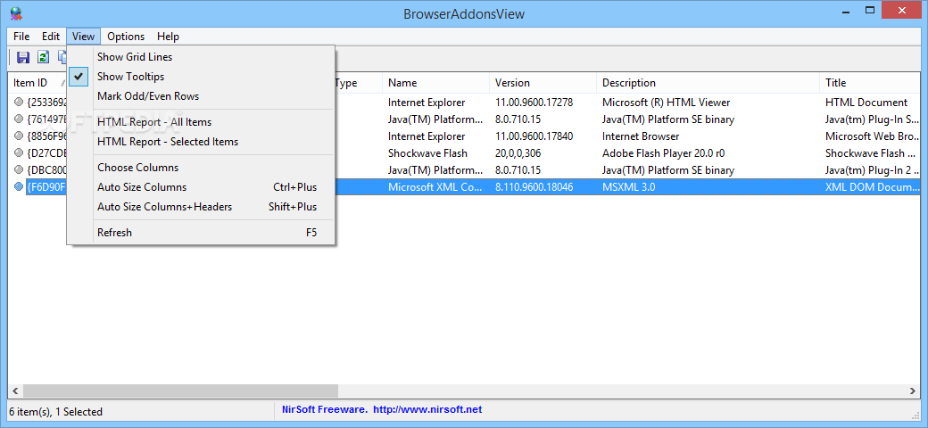Click Refresh in the View menu
Image resolution: width=928 pixels, height=428 pixels.
coord(202,233)
